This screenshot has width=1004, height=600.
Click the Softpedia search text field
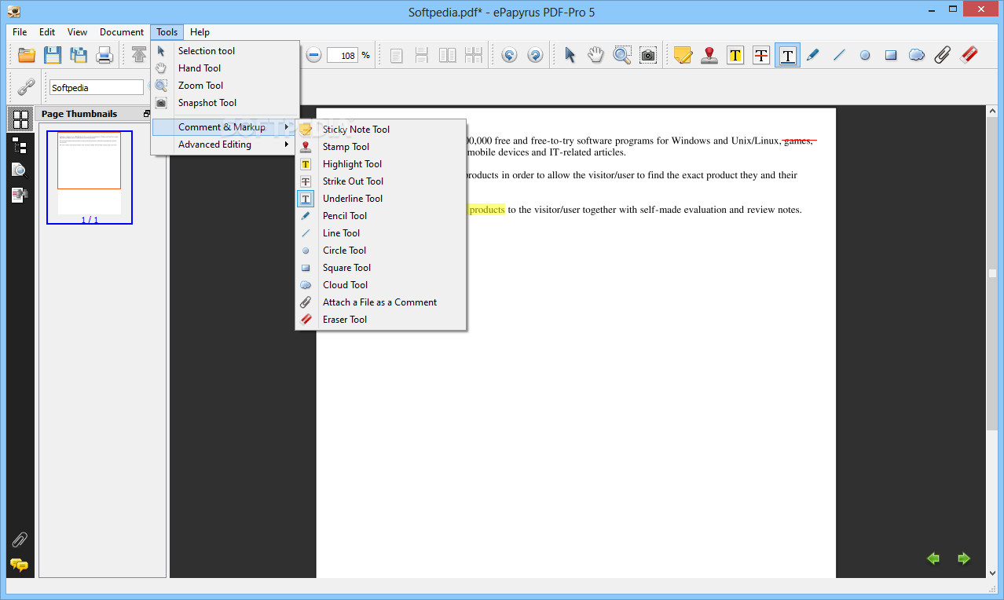pyautogui.click(x=97, y=88)
